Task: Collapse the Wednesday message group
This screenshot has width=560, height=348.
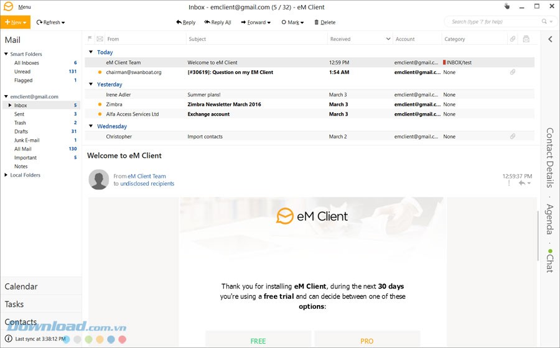Action: (x=91, y=126)
